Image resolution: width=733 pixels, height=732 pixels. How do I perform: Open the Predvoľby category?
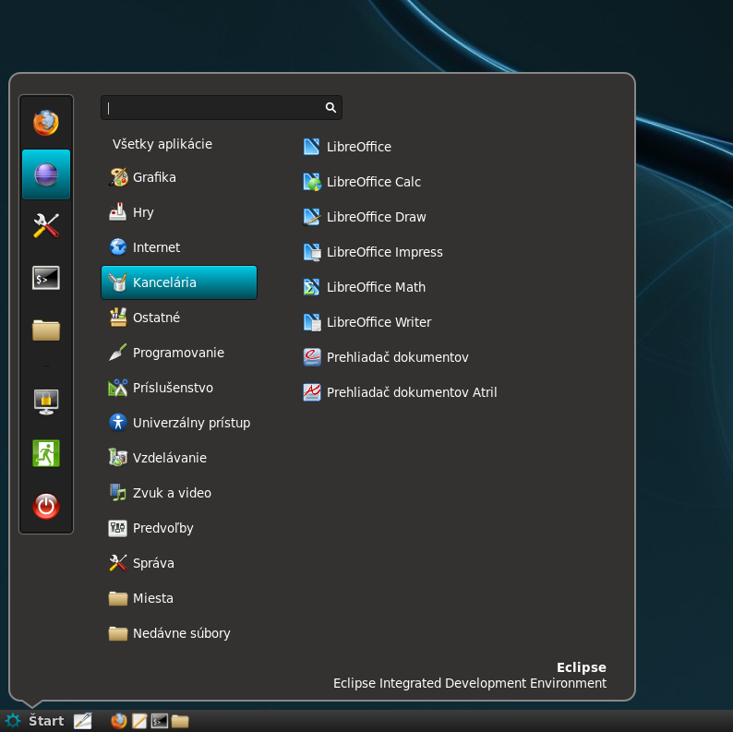pos(179,528)
